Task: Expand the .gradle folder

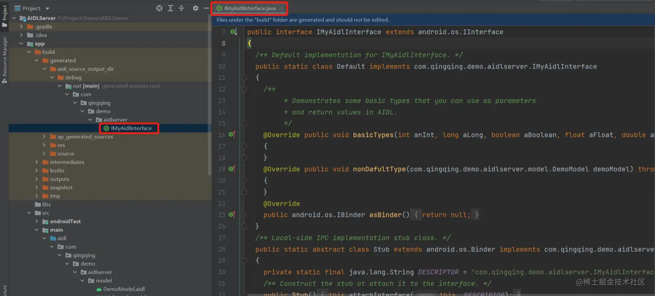Action: 21,27
